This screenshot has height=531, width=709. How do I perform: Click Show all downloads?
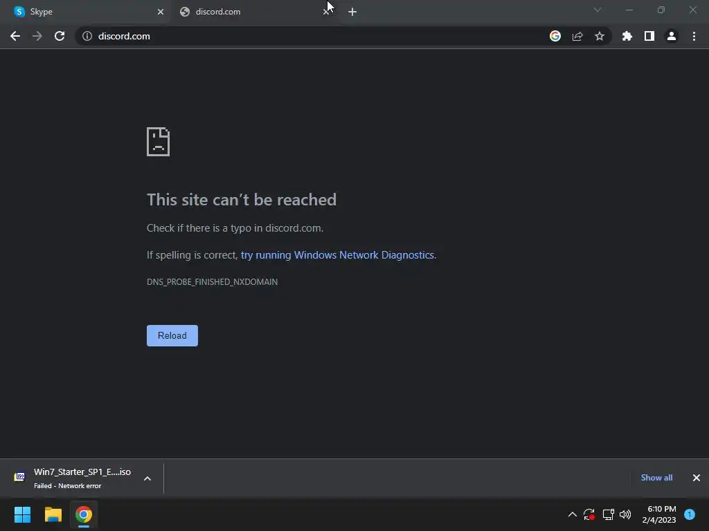(656, 478)
